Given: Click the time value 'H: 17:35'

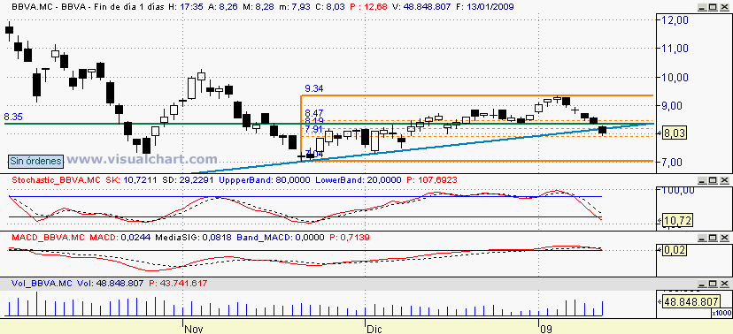Looking at the screenshot, I should (x=187, y=7).
